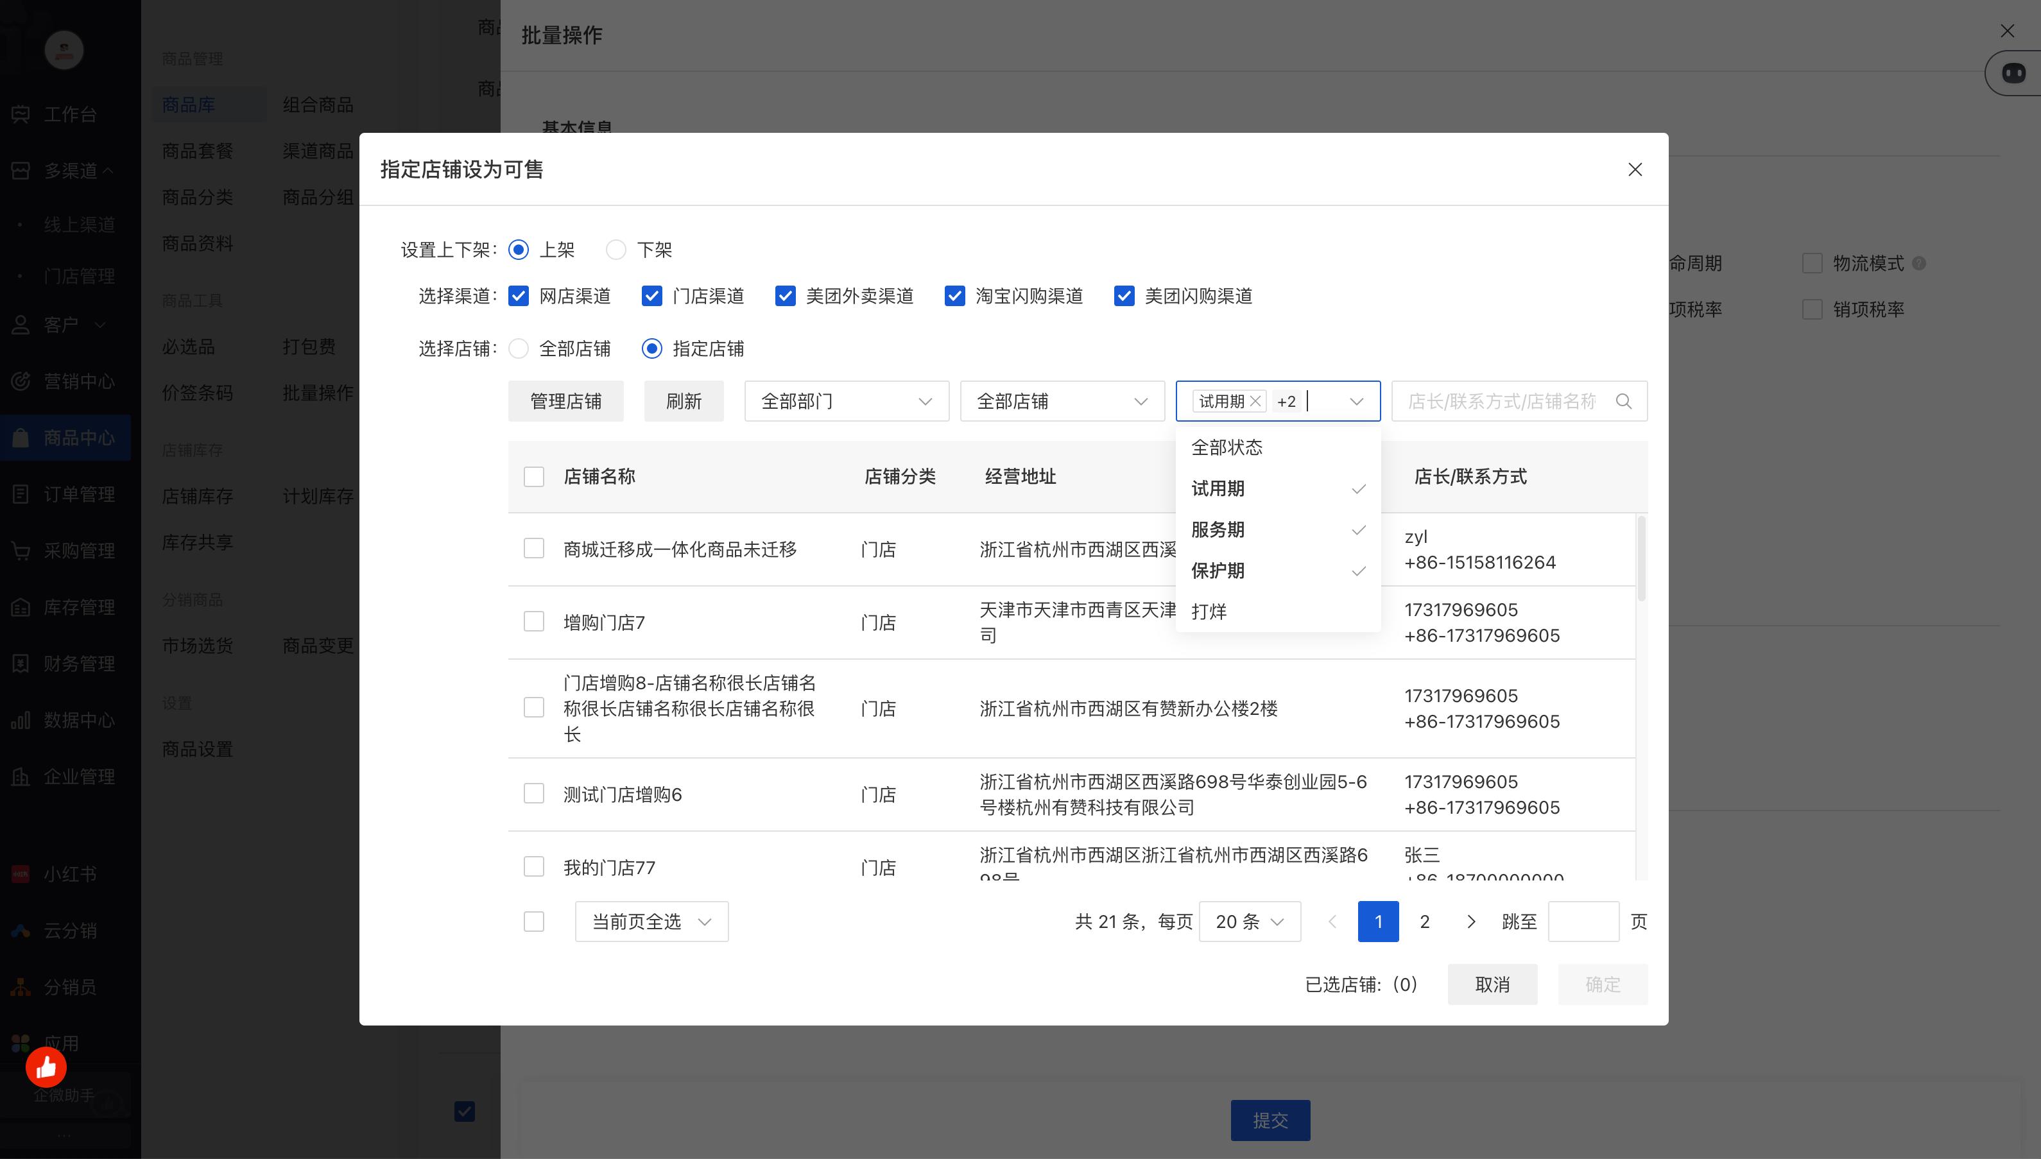This screenshot has height=1159, width=2041.
Task: Select the 全部店铺 radio option
Action: point(518,348)
